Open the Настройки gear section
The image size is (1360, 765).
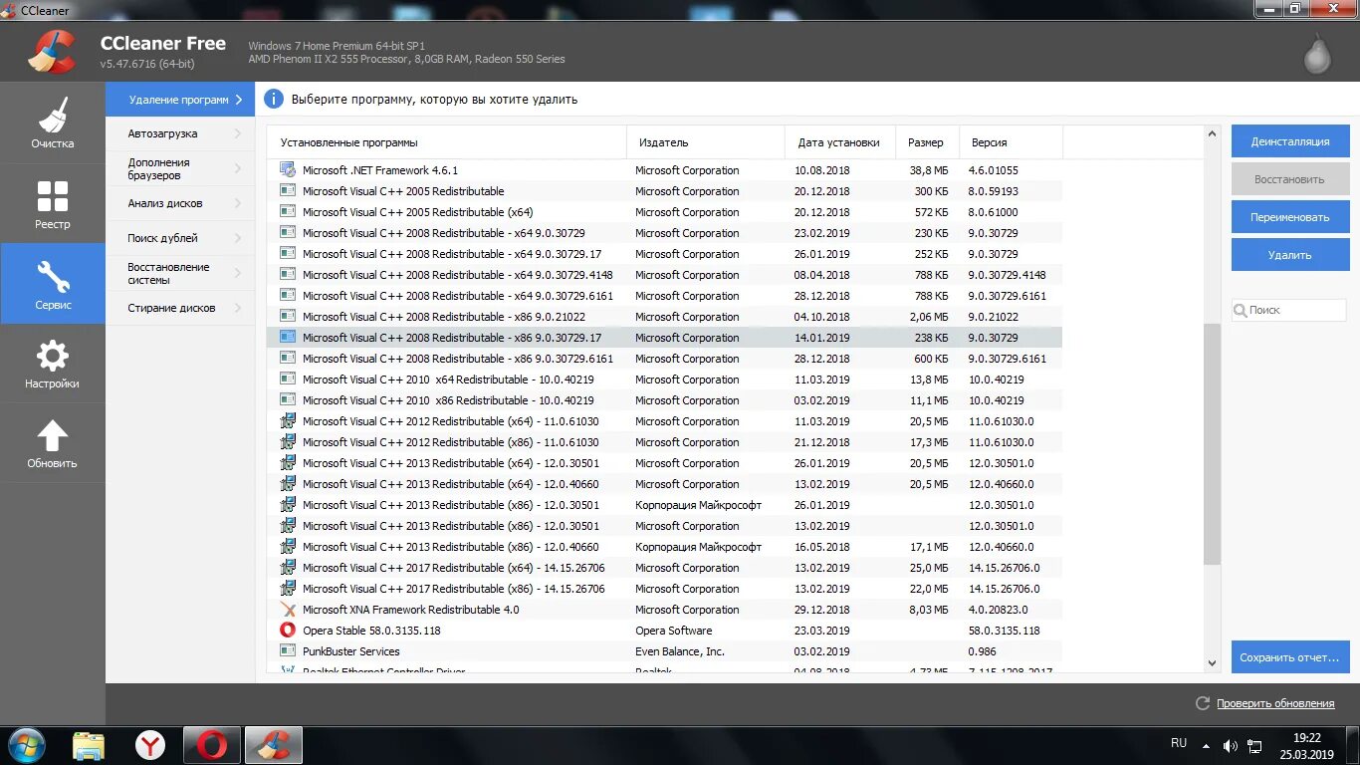[x=53, y=364]
